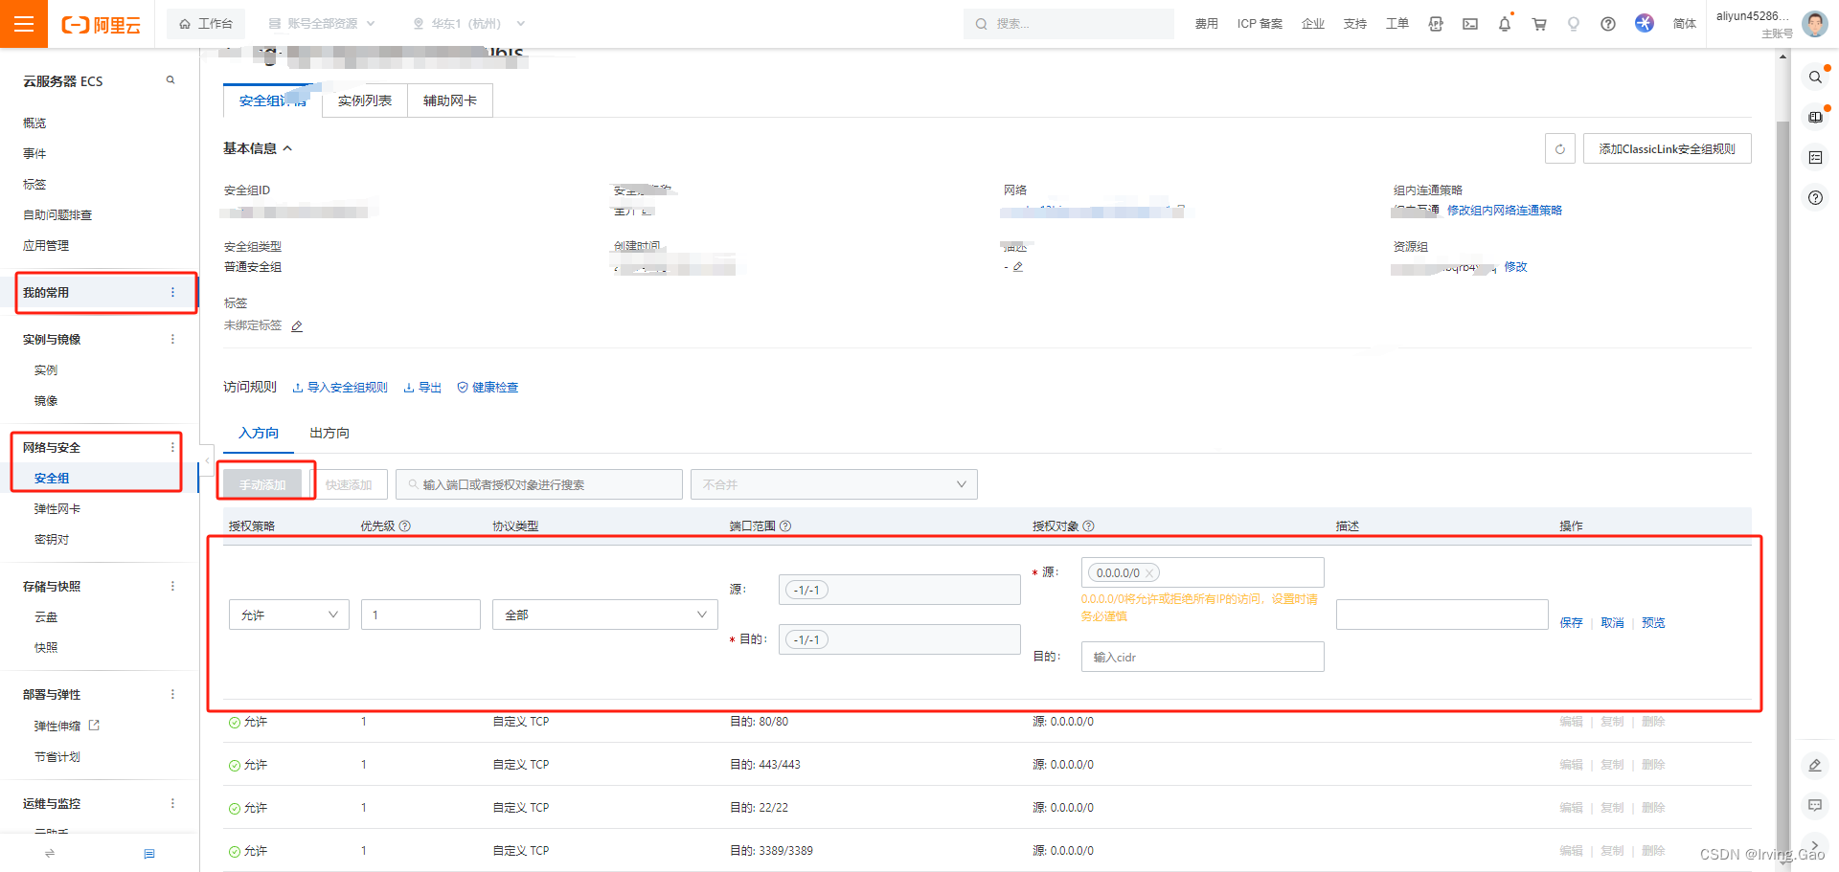Click 预览 for the new rule
The width and height of the screenshot is (1839, 872).
[1653, 622]
